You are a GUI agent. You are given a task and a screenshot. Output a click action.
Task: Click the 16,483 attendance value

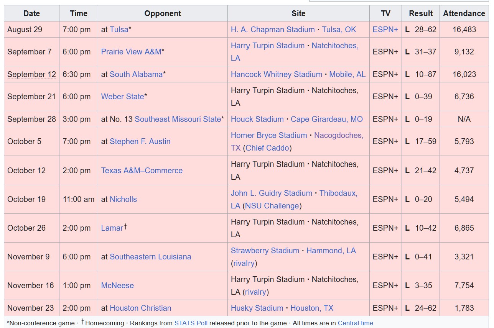tap(464, 30)
